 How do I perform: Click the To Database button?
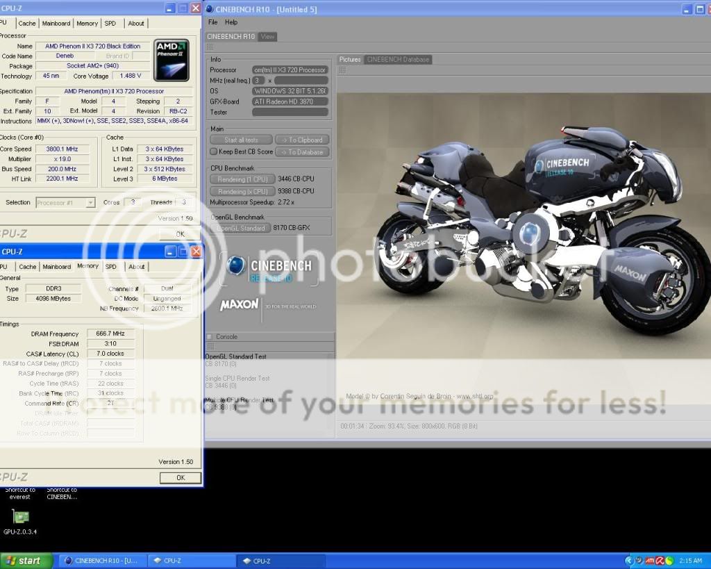(x=302, y=152)
